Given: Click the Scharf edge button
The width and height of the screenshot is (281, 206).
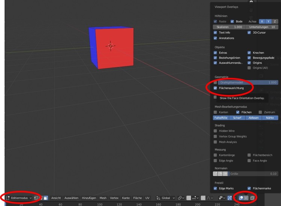Looking at the screenshot, I should click(x=237, y=118).
